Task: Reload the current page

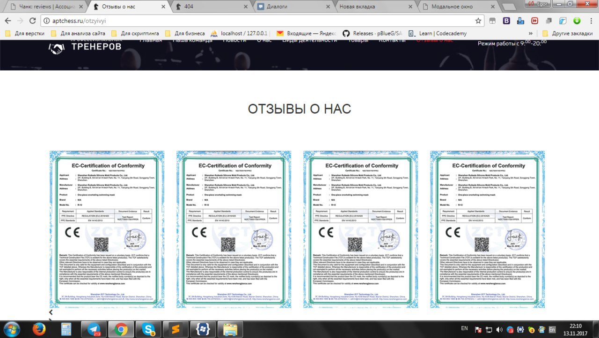Action: (x=32, y=21)
